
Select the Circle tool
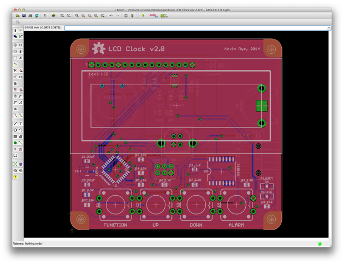(x=15, y=130)
